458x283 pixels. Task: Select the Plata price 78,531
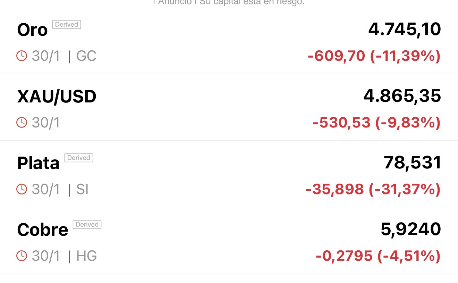413,163
